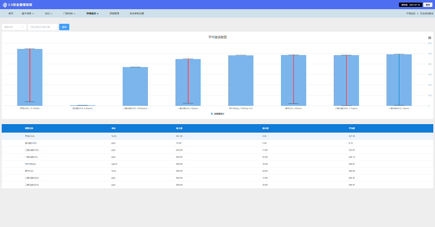
Task: Open the channel name select box
Action: 14,27
